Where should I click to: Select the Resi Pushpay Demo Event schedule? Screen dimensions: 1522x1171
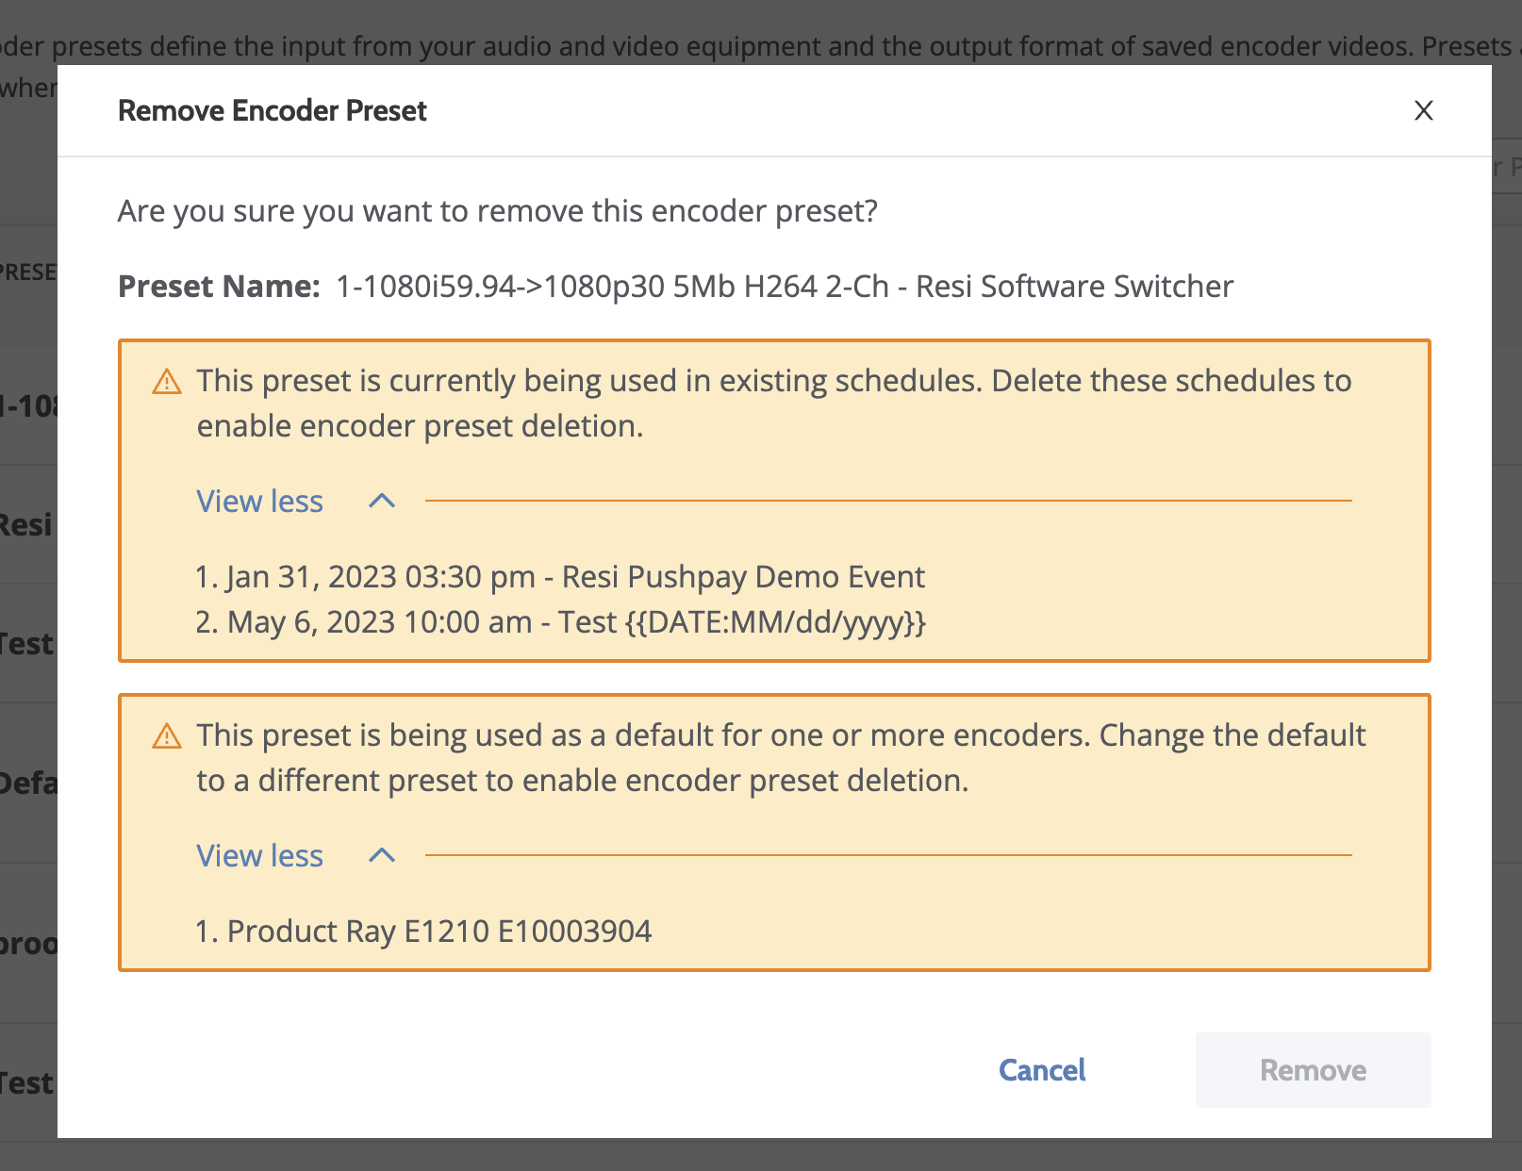pyautogui.click(x=560, y=576)
